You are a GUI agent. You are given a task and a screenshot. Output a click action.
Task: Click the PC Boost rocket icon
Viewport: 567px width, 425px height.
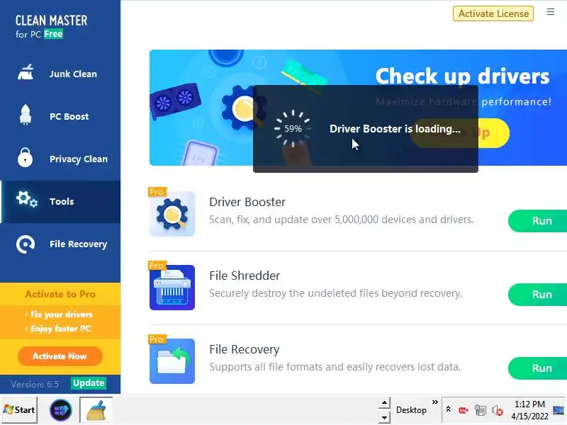tap(25, 115)
